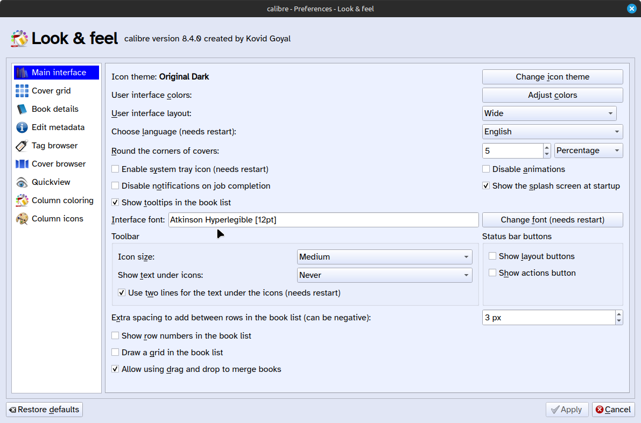Click the Main interface books icon
Screen dimensions: 641x423
coord(22,73)
